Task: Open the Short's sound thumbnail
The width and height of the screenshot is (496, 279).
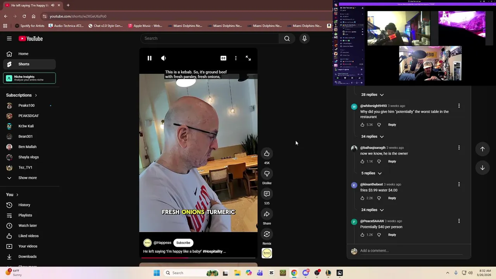Action: pyautogui.click(x=267, y=253)
